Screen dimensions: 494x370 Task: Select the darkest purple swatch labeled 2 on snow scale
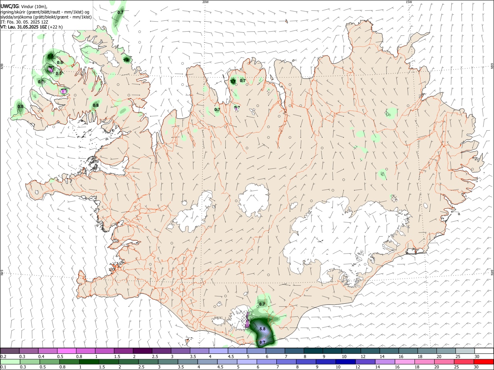coord(142,351)
